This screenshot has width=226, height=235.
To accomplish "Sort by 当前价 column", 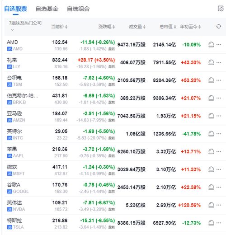I will point(59,27).
